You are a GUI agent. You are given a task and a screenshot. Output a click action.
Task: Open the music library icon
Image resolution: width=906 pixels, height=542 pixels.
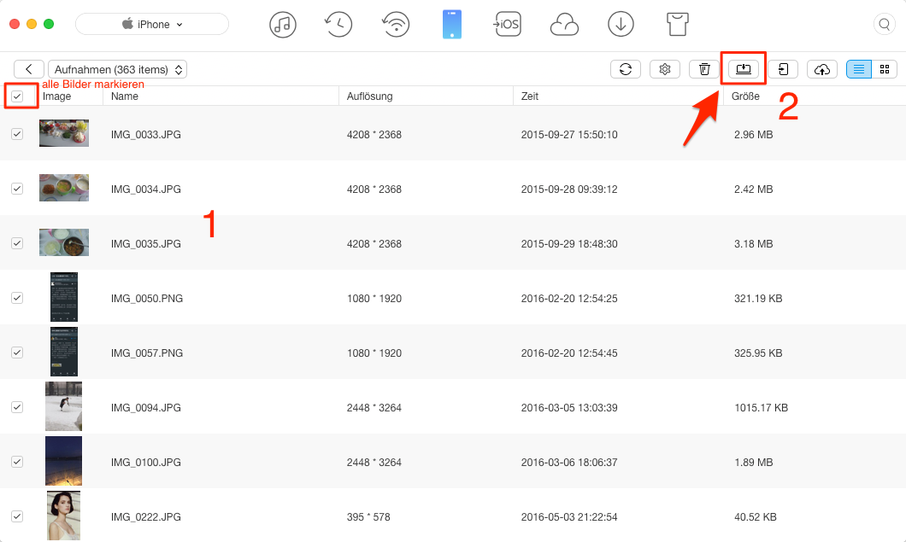tap(283, 25)
